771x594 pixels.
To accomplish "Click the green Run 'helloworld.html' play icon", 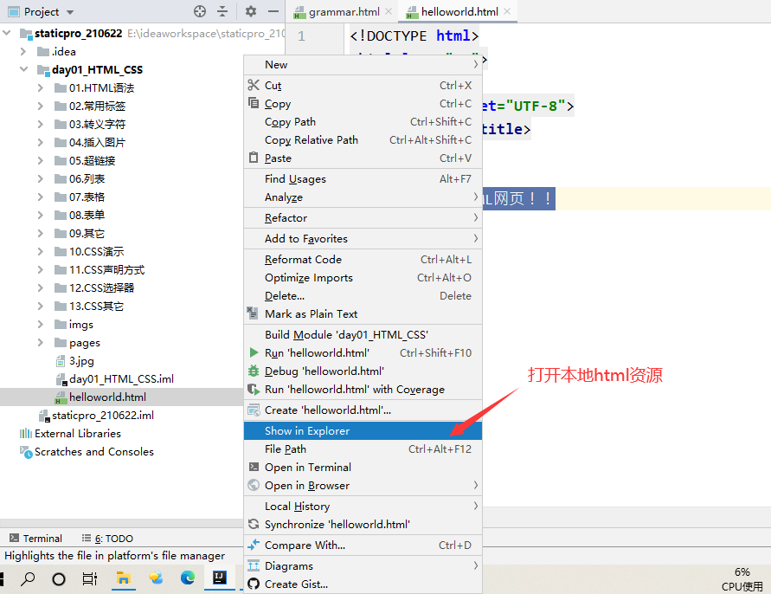I will coord(254,352).
